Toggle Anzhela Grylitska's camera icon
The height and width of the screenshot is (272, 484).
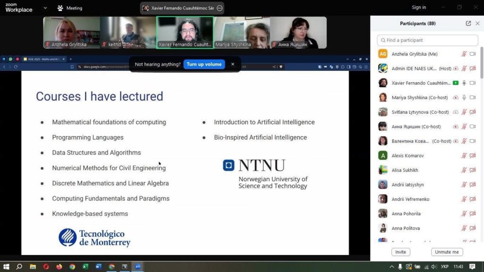[473, 54]
